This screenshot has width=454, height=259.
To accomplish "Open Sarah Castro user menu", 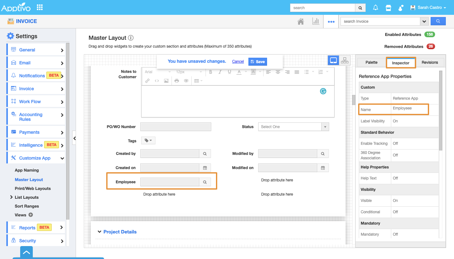I will (x=428, y=8).
